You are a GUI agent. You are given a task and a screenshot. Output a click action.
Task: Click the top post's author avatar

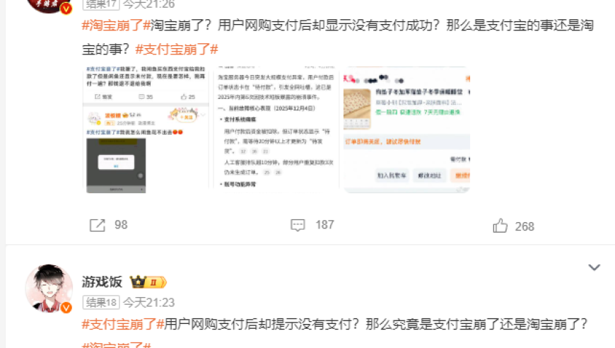tap(49, 6)
